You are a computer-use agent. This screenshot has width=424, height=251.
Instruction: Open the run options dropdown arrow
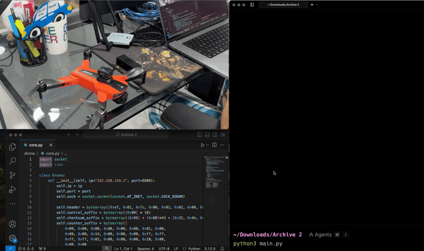[x=207, y=145]
